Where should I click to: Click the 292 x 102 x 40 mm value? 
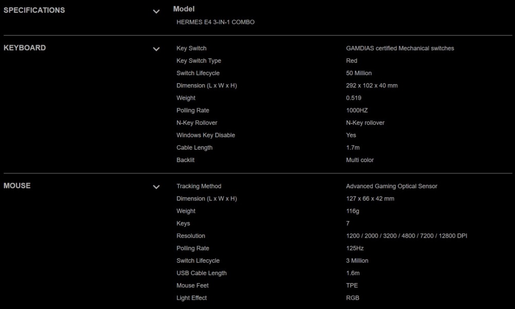click(372, 86)
